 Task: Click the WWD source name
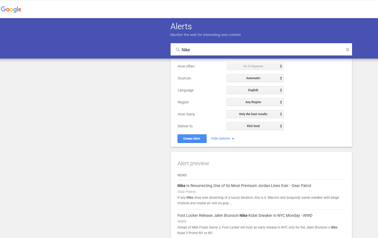point(182,222)
